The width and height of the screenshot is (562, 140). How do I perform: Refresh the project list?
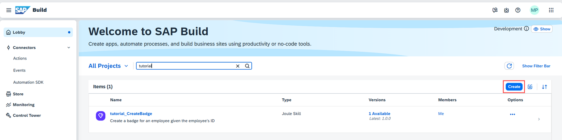pyautogui.click(x=509, y=66)
